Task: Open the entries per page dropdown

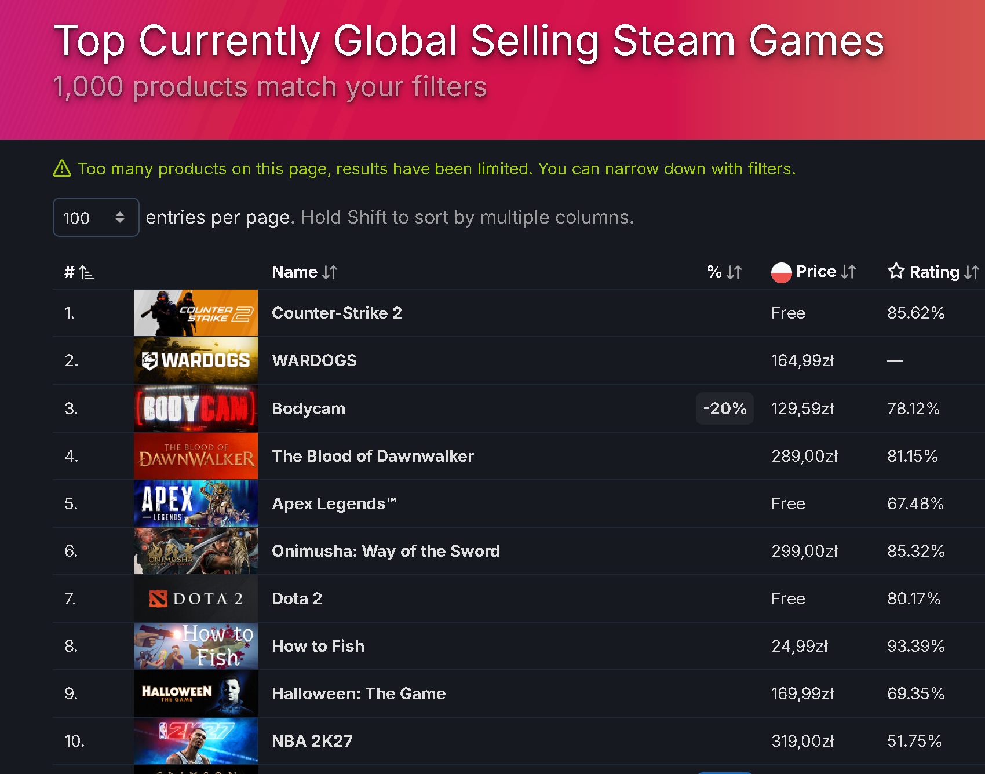Action: pos(96,217)
